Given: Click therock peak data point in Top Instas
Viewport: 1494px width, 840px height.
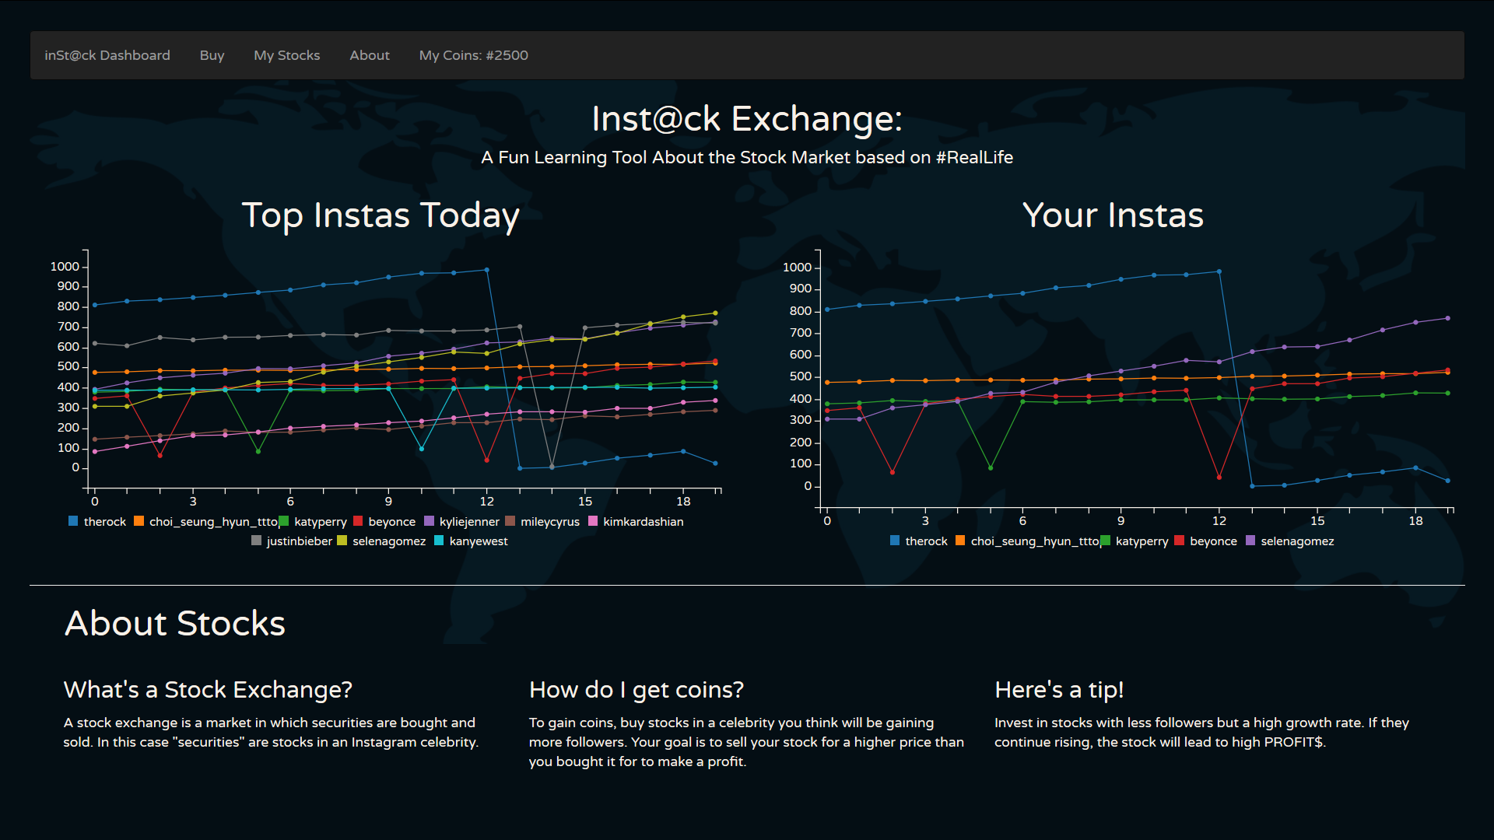Looking at the screenshot, I should tap(487, 270).
